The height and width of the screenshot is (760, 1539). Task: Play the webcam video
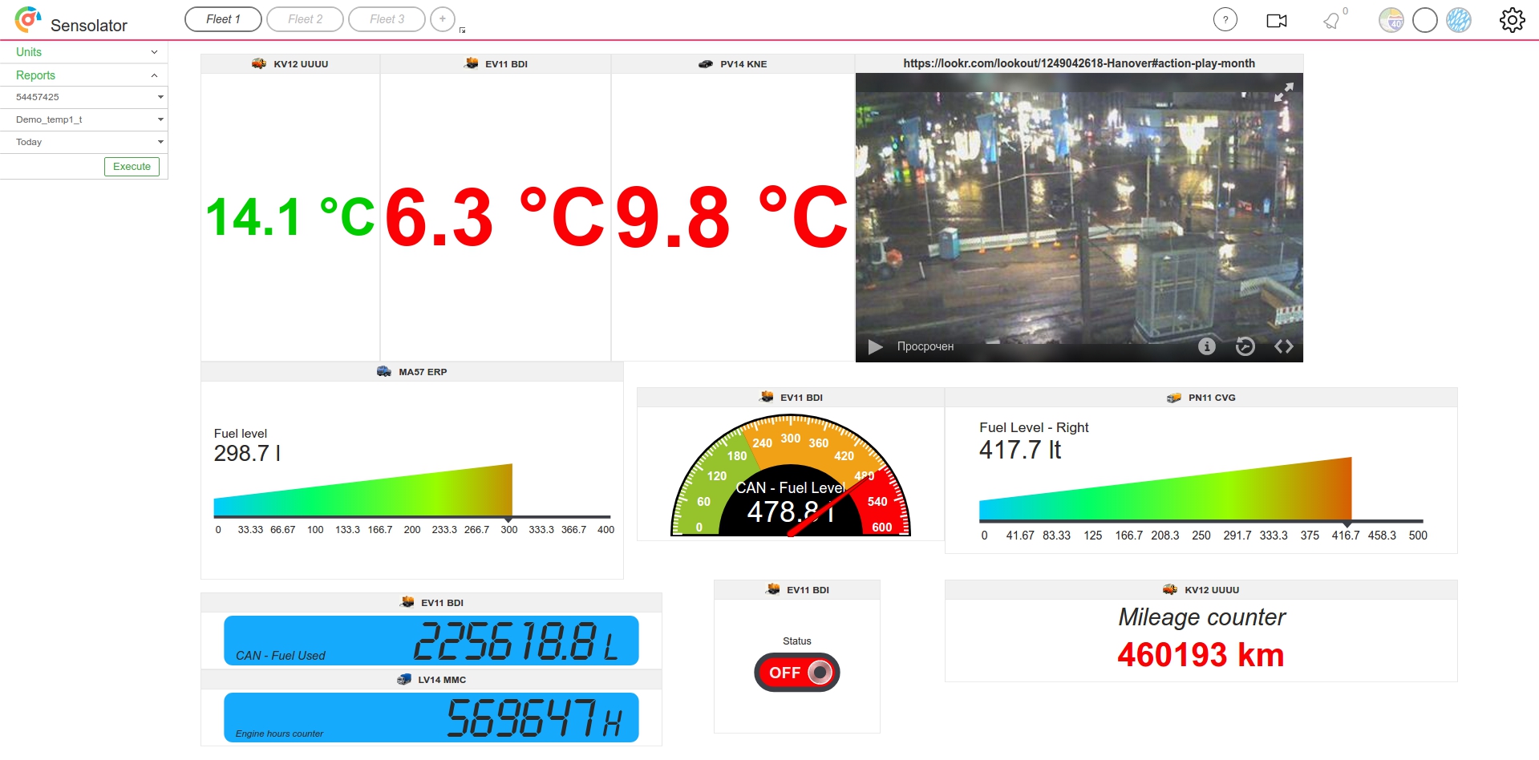875,346
